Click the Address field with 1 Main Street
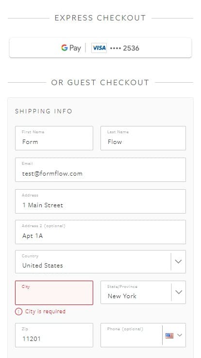 (100, 201)
